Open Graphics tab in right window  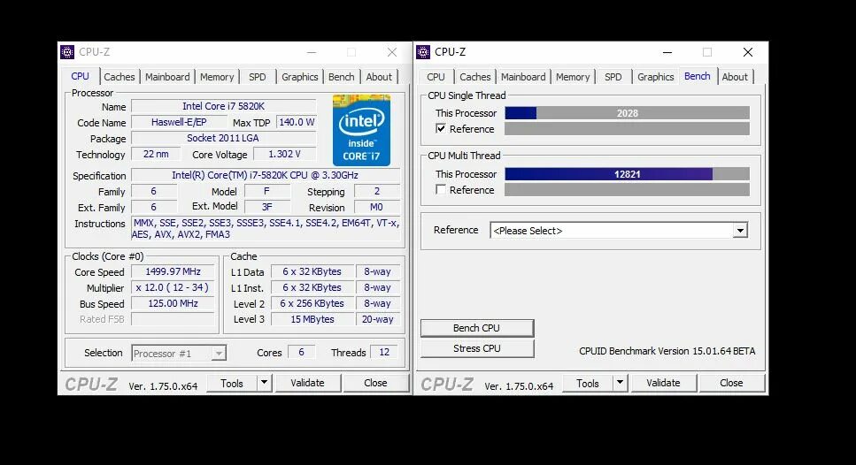656,77
